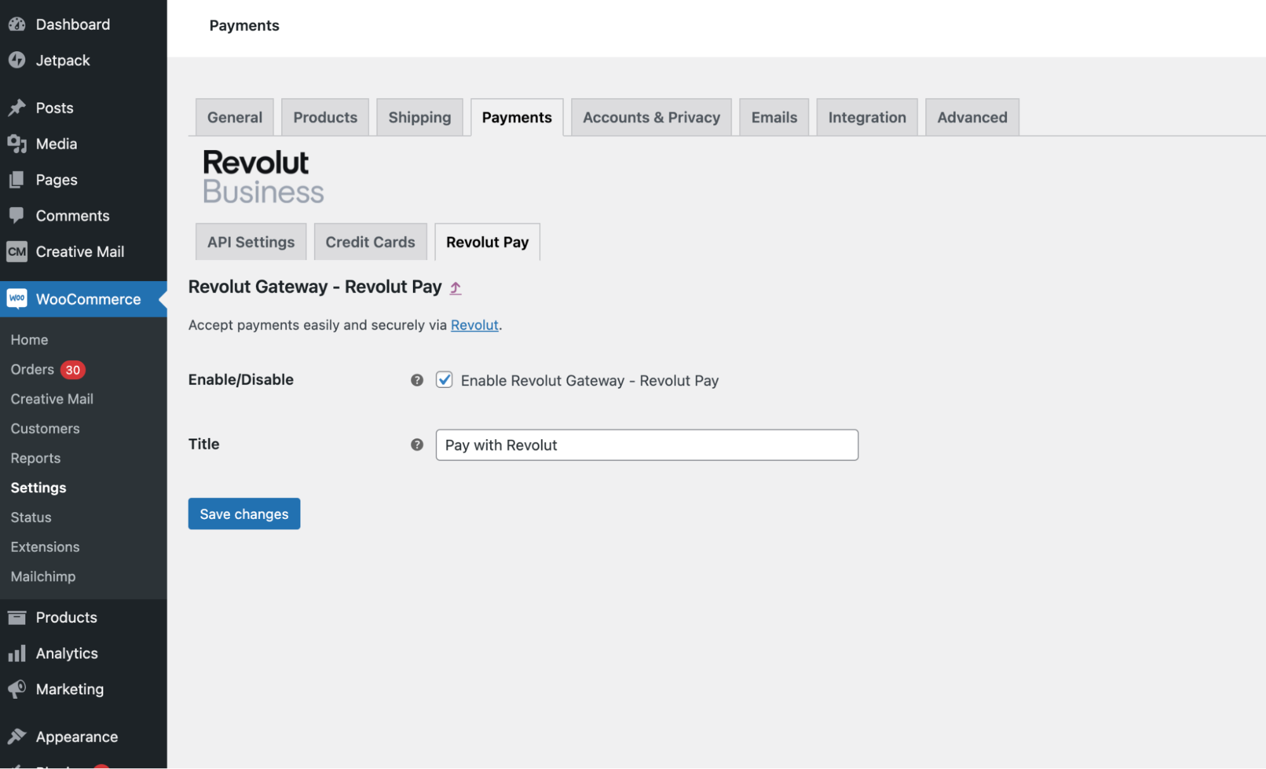This screenshot has width=1266, height=769.
Task: Click the Comments speech bubble icon
Action: pos(17,215)
